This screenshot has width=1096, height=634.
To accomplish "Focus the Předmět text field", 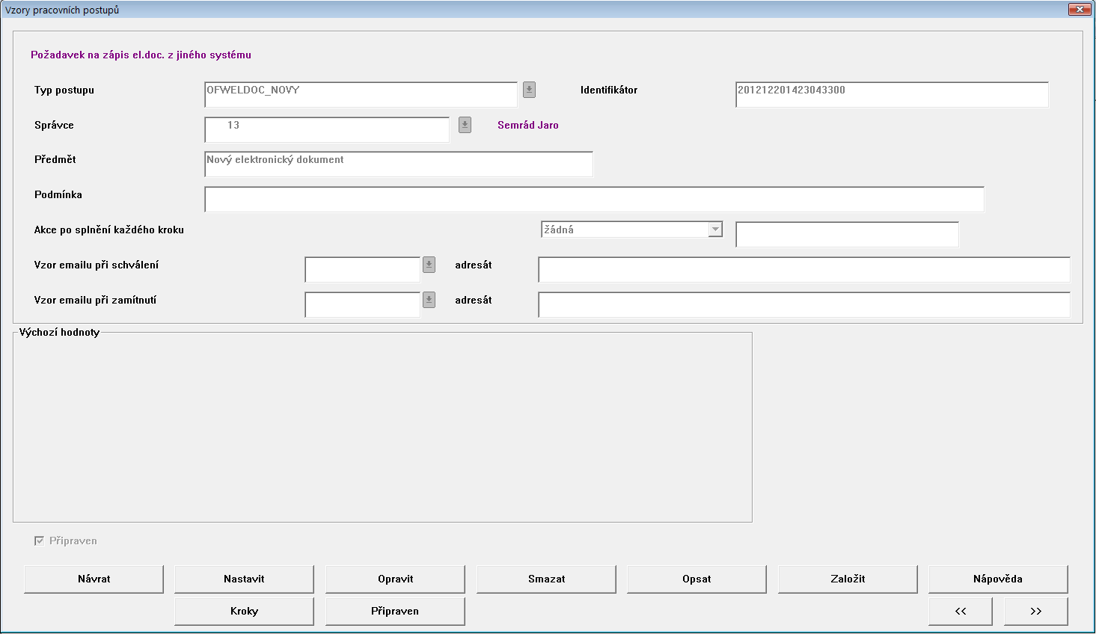I will [x=398, y=164].
